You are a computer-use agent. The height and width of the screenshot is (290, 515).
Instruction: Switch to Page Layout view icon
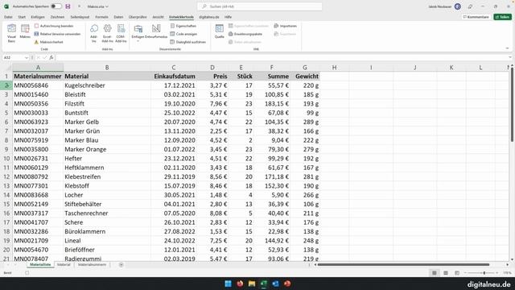click(x=446, y=273)
